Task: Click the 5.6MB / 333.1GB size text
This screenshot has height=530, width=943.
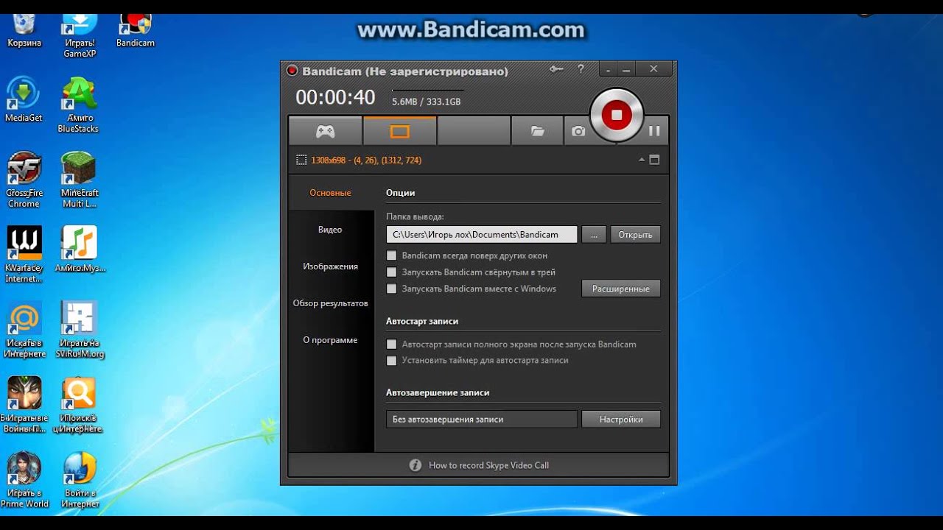Action: (426, 102)
